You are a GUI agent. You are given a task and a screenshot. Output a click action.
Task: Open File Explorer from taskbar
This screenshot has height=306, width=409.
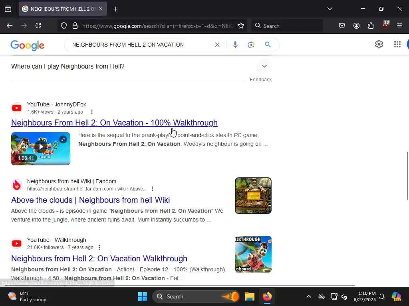point(249,296)
